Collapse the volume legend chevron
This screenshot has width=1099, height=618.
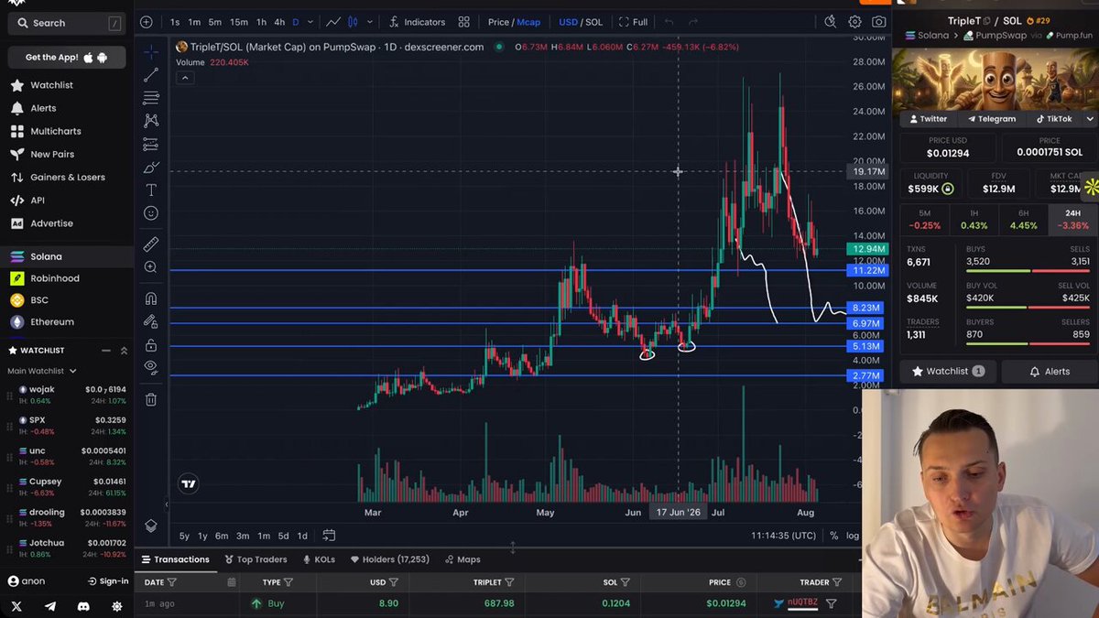(185, 78)
